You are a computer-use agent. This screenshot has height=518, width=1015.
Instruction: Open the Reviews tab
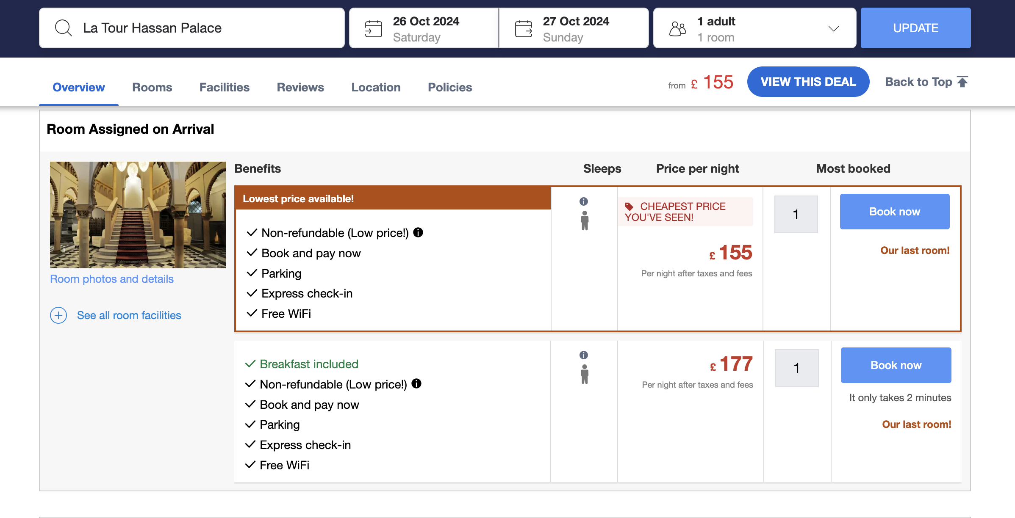(300, 87)
